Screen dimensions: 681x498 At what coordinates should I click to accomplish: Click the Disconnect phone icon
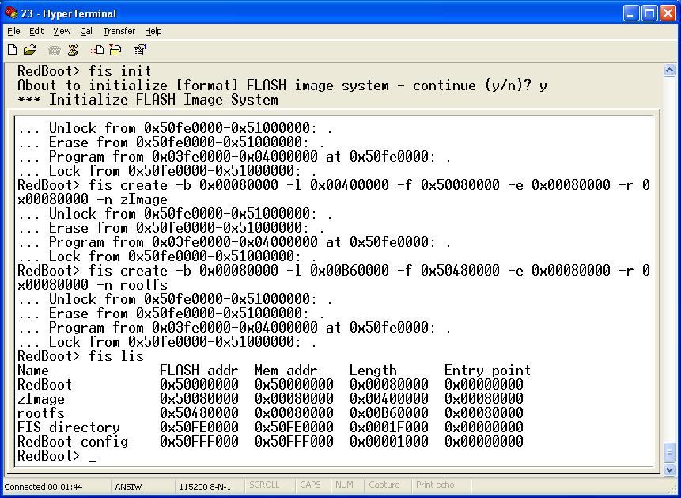[x=73, y=49]
